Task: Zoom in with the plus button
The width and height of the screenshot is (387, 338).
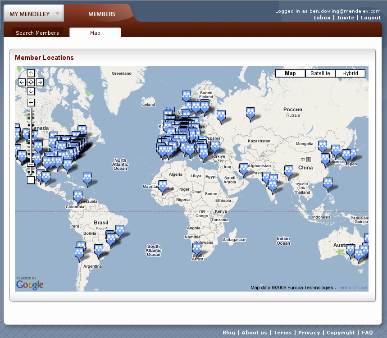Action: coord(31,102)
